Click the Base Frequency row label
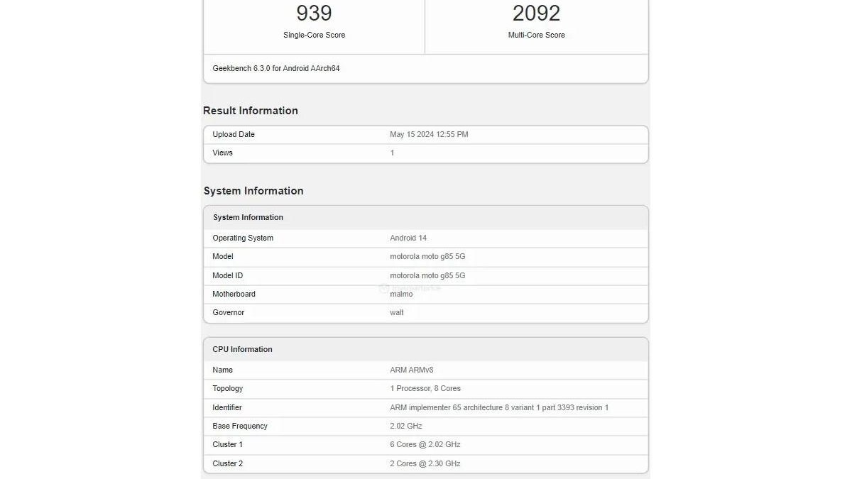The height and width of the screenshot is (479, 852). tap(240, 426)
